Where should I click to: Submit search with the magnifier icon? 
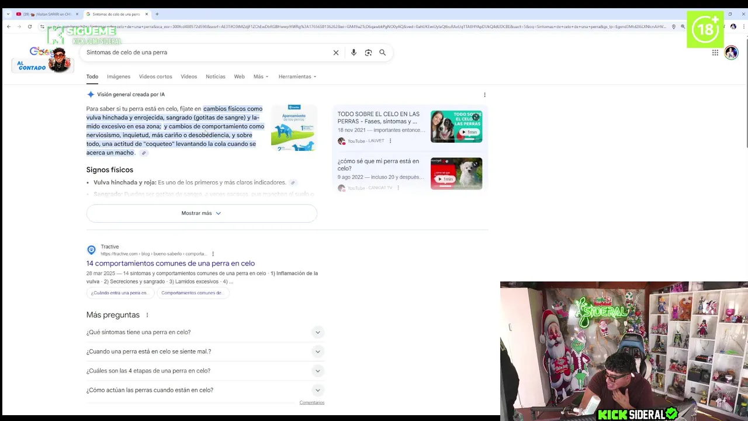382,53
